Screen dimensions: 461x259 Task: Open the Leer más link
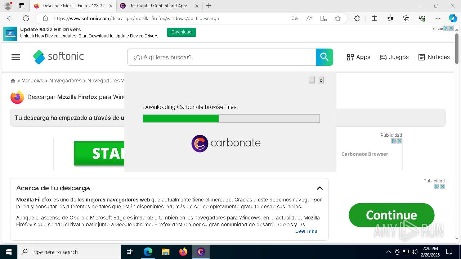pos(306,231)
